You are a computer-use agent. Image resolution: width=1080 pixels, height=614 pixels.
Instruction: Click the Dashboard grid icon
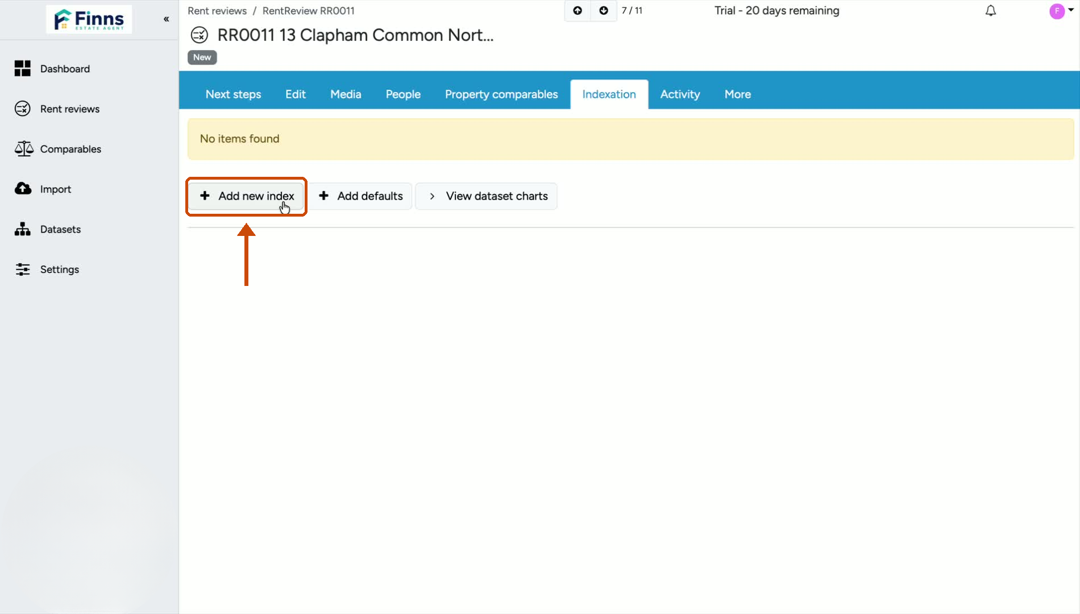tap(23, 69)
